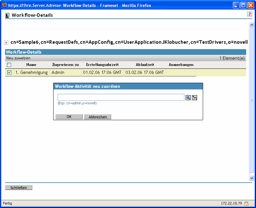
Task: Close the Firefox window
Action: 251,5
